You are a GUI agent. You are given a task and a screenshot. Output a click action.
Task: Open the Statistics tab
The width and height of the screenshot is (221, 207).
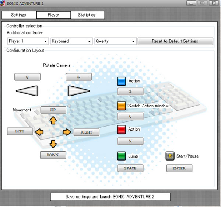pos(88,15)
